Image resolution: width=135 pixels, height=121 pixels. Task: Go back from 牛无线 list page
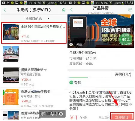click(4, 10)
